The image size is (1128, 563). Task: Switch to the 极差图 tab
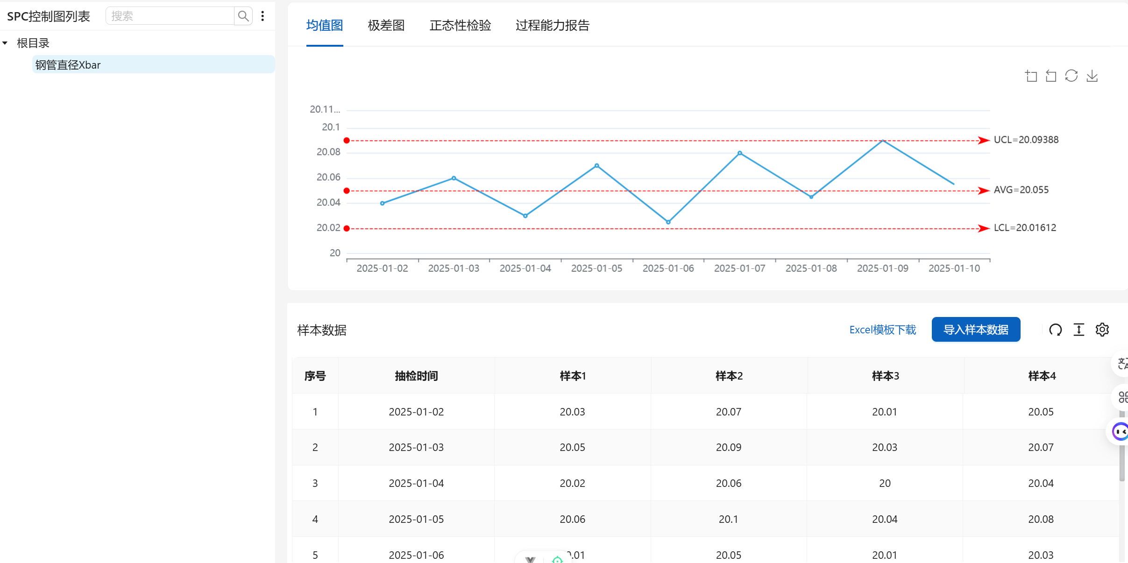[386, 25]
